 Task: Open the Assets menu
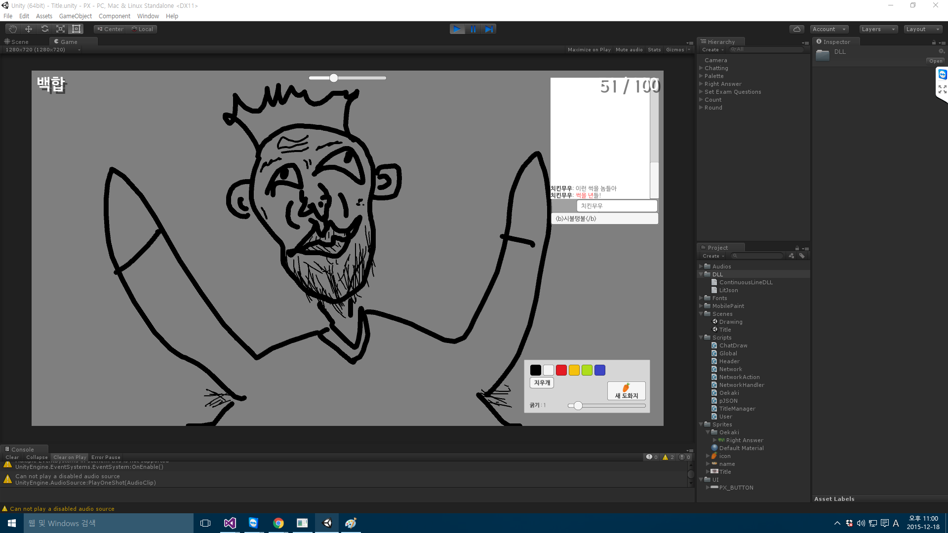tap(44, 16)
